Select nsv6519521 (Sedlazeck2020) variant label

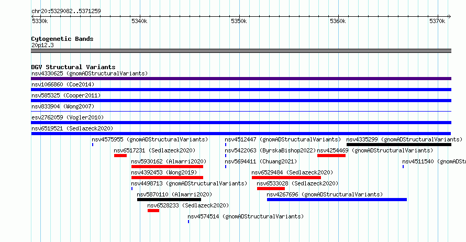coord(72,128)
